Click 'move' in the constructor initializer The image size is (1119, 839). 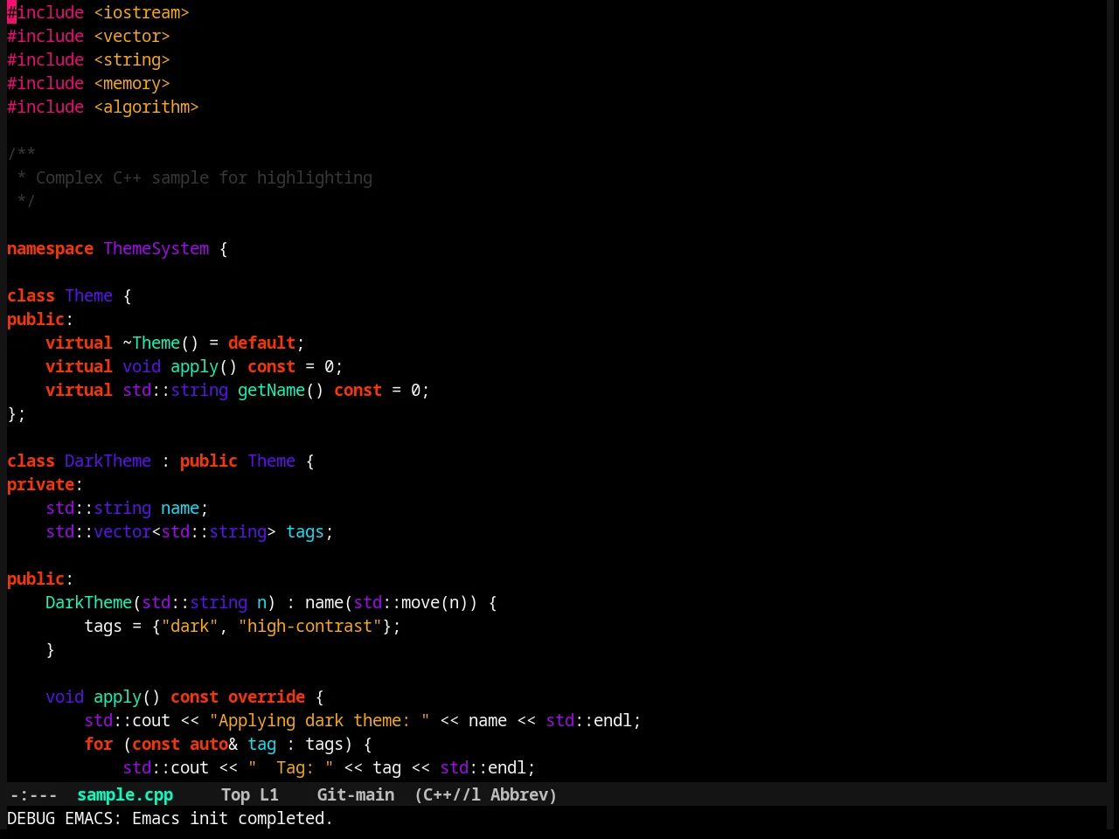[420, 602]
